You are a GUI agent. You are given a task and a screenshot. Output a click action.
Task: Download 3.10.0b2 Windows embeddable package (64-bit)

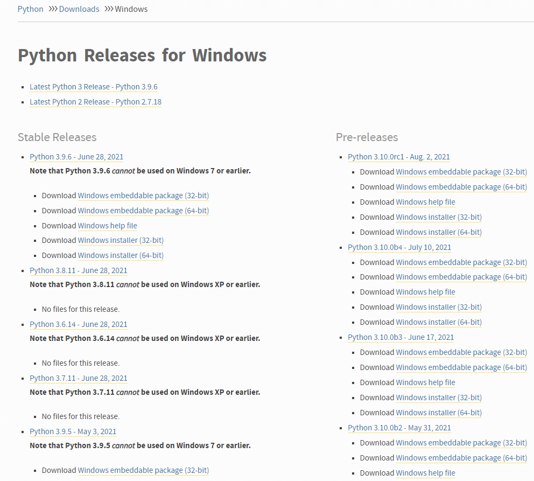461,458
